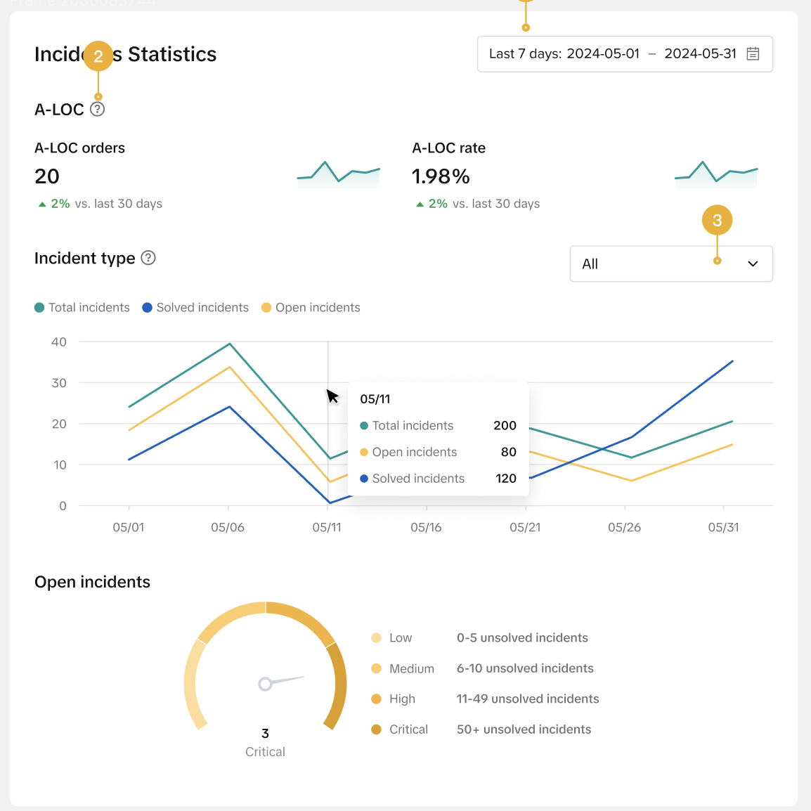The height and width of the screenshot is (811, 811).
Task: Toggle Solved incidents legend series
Action: pos(195,308)
